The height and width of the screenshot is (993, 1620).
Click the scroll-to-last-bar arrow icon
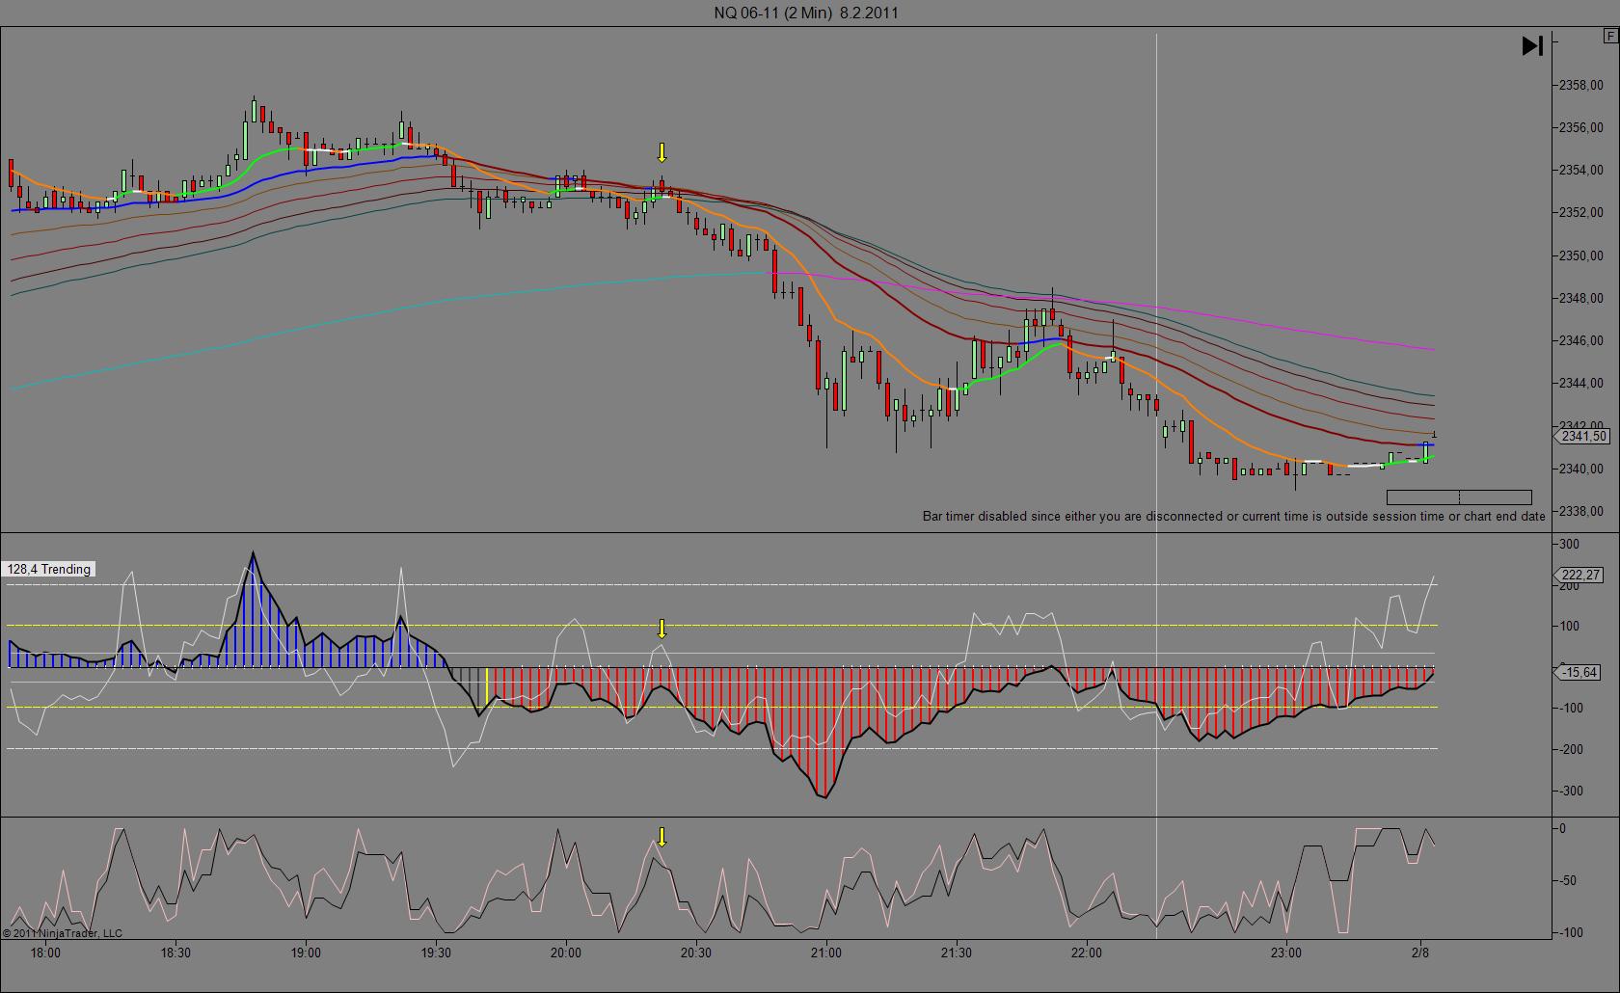[x=1532, y=45]
